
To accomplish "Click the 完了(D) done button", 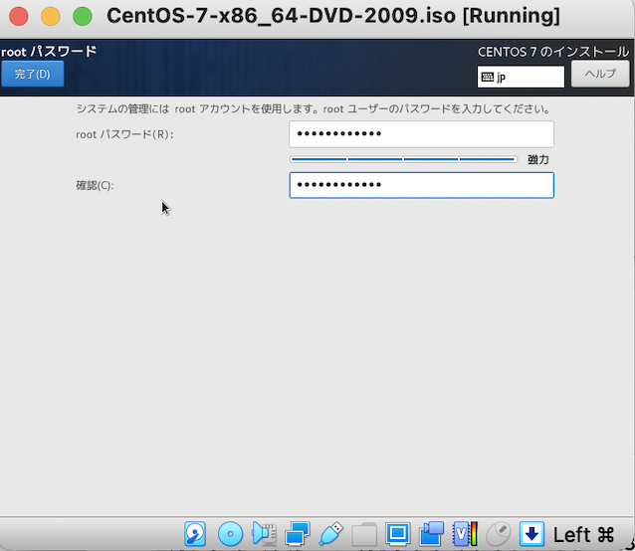I will pyautogui.click(x=33, y=74).
